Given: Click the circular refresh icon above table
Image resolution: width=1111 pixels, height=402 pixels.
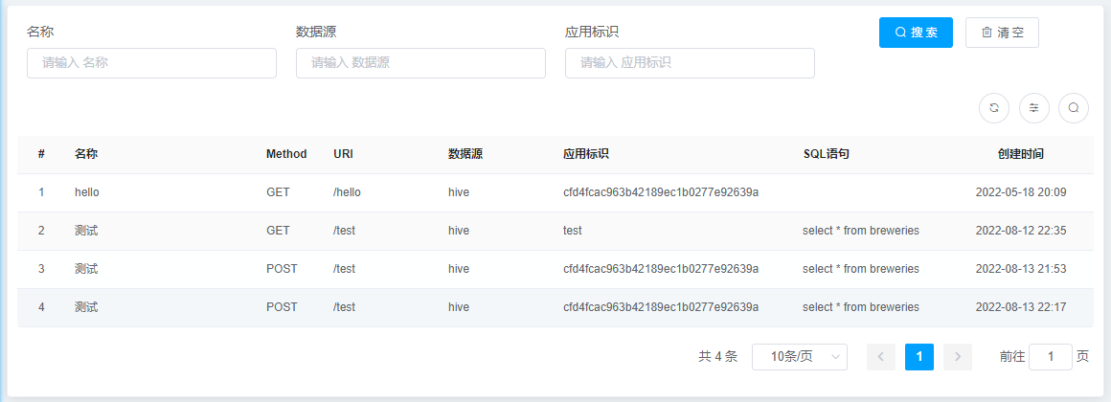Looking at the screenshot, I should coord(994,108).
